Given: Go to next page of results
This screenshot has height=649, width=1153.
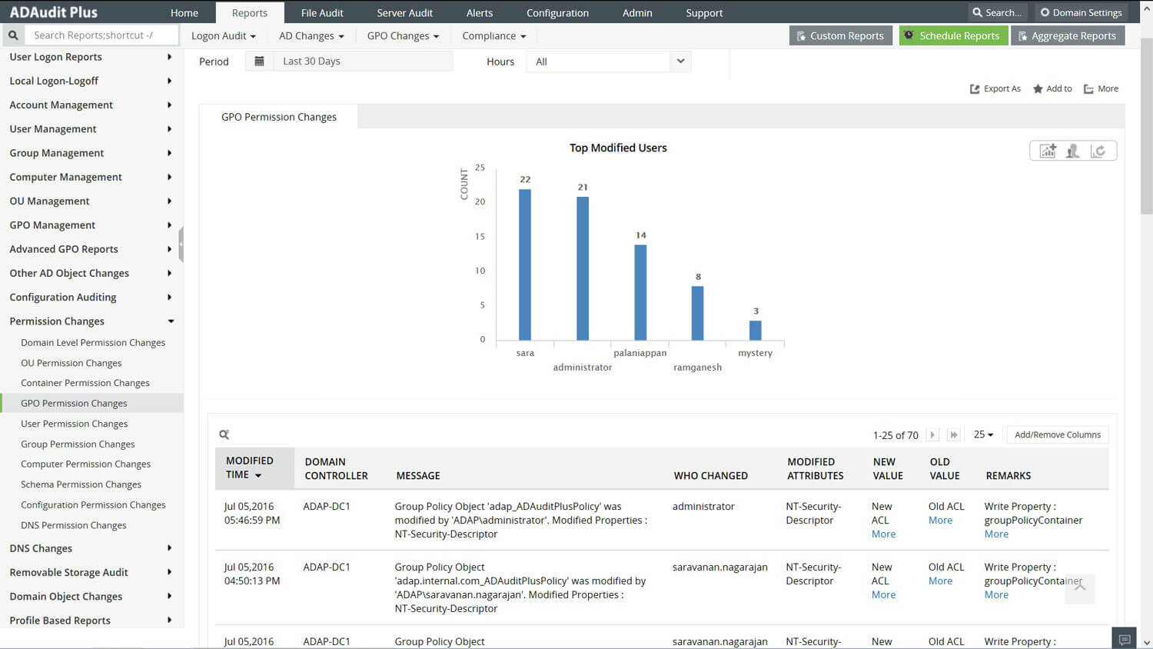Looking at the screenshot, I should 932,435.
